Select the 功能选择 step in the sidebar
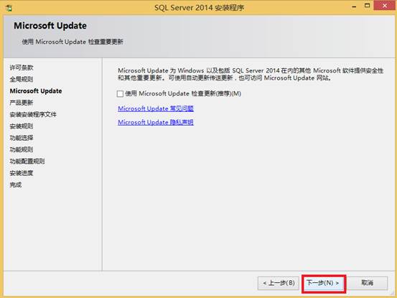 point(22,138)
